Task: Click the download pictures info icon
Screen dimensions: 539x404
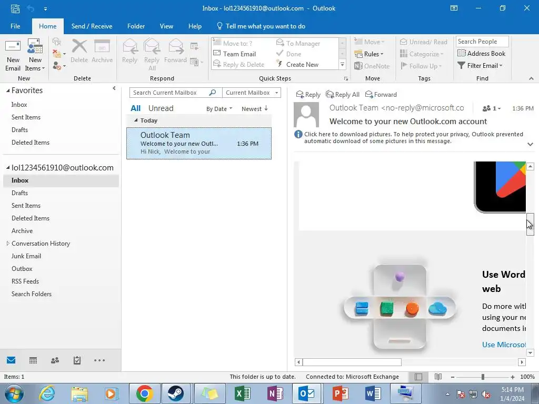Action: (298, 134)
